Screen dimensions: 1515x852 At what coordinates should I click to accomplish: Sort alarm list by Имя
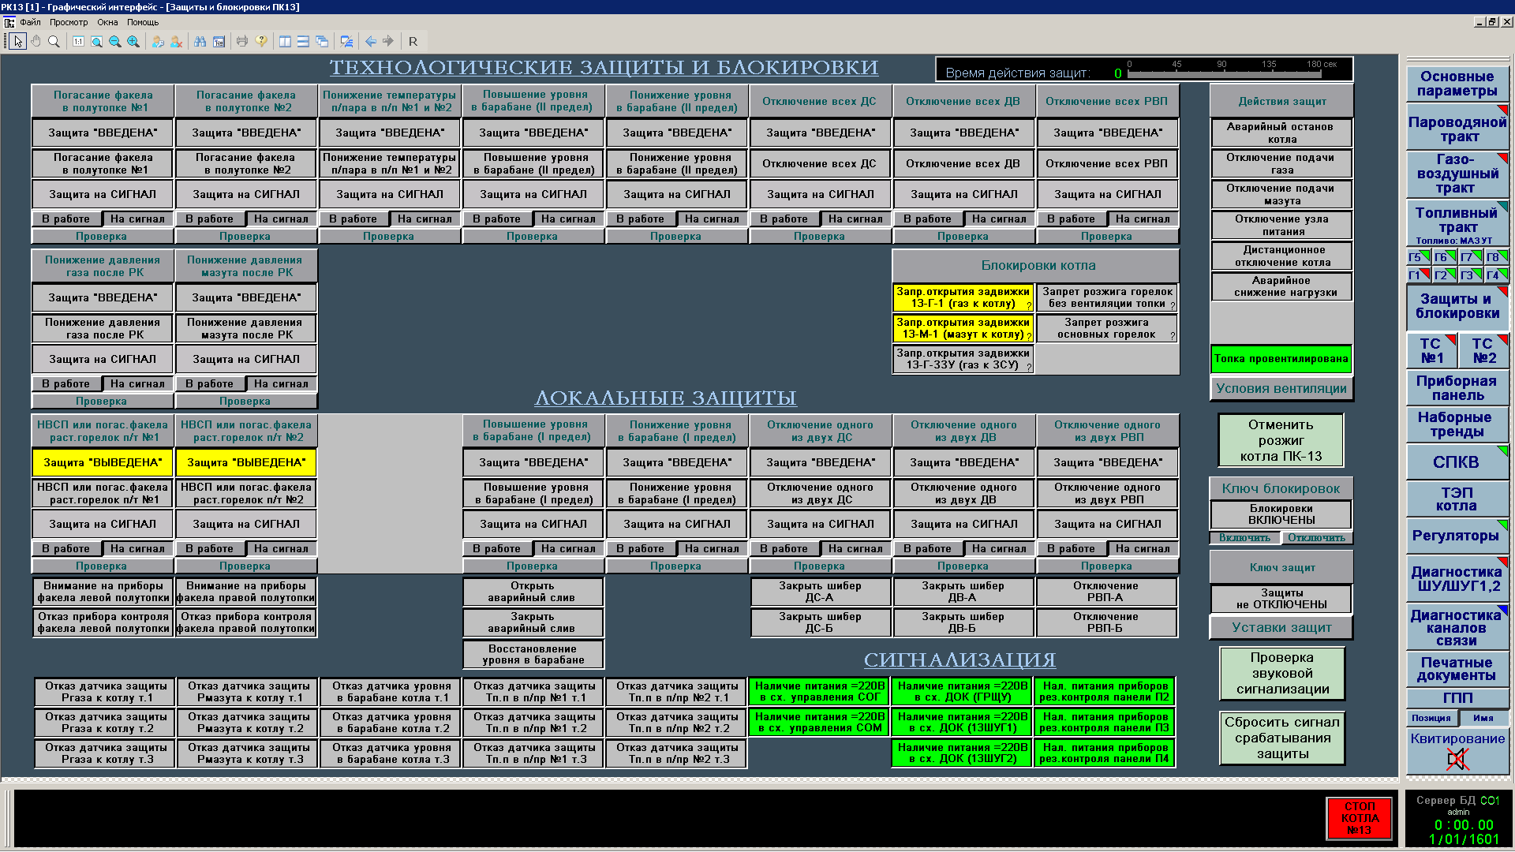(x=1483, y=718)
